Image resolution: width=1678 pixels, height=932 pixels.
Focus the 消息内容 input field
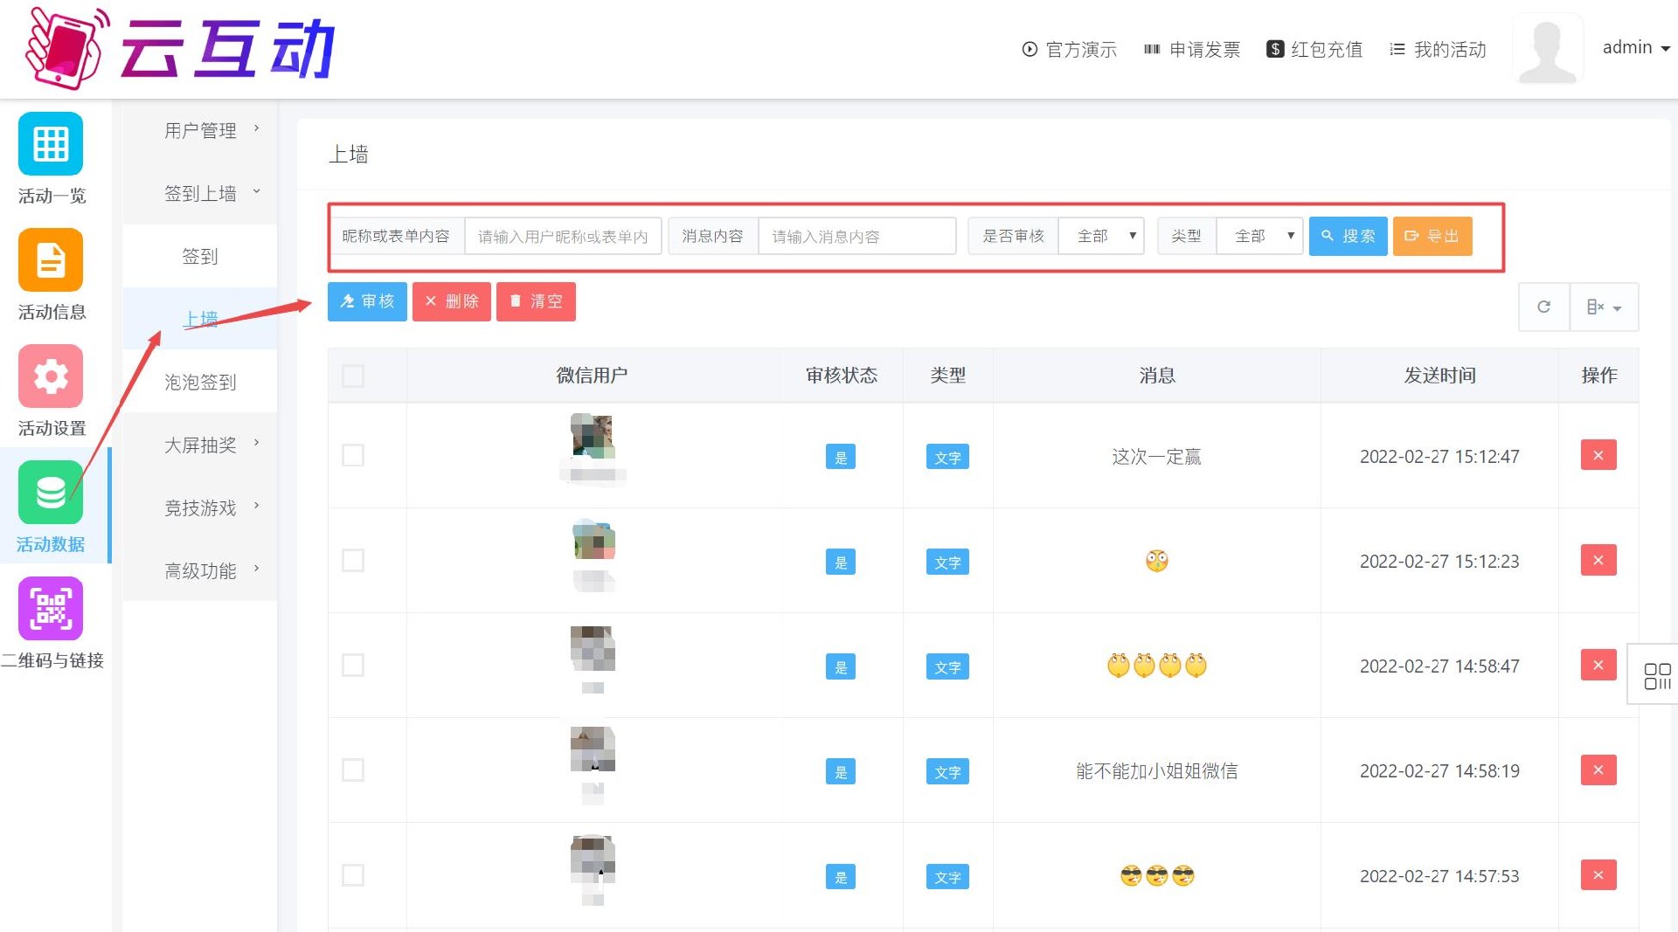856,236
